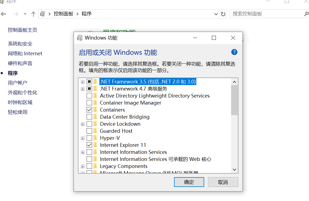The height and width of the screenshot is (201, 309).
Task: Confirm with the 确定 button
Action: pyautogui.click(x=189, y=182)
